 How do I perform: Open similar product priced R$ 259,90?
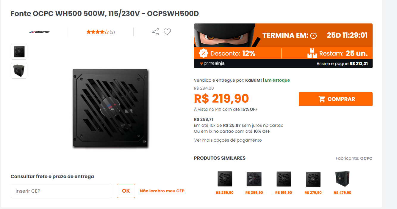(225, 183)
